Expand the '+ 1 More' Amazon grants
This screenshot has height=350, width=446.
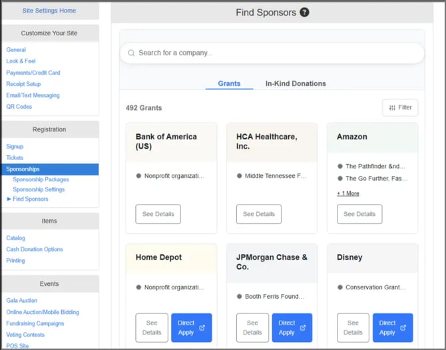[347, 193]
